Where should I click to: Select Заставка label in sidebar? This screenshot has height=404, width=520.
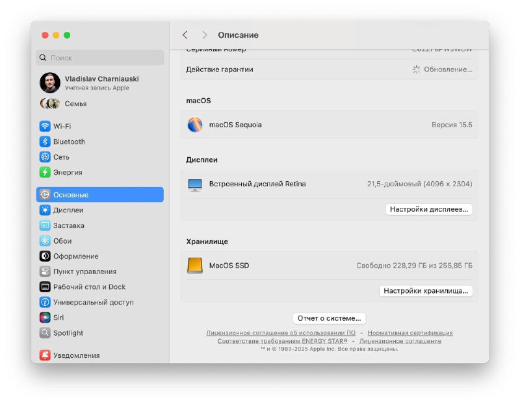pos(69,225)
